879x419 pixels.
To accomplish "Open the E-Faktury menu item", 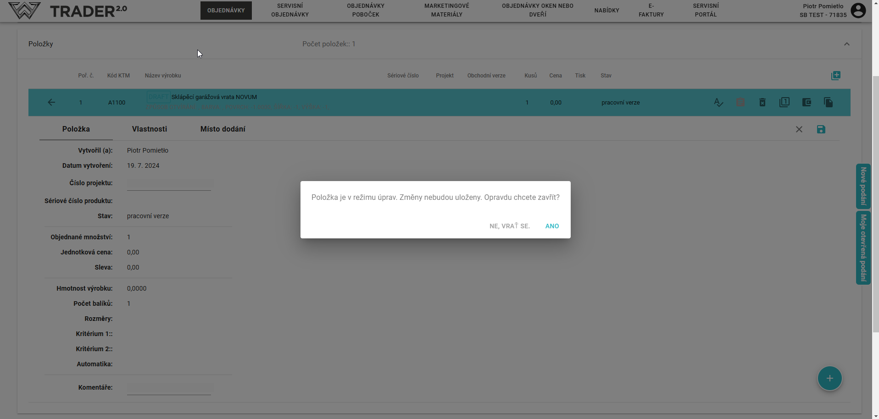I will [651, 11].
